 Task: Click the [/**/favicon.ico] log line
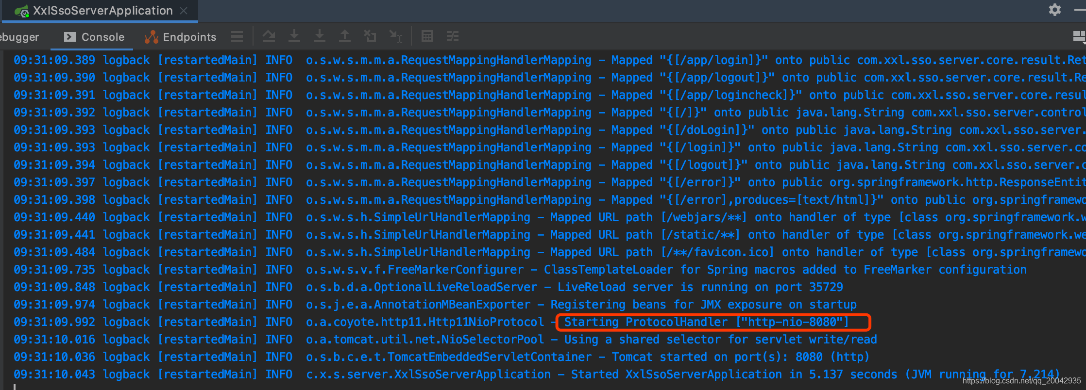point(549,252)
